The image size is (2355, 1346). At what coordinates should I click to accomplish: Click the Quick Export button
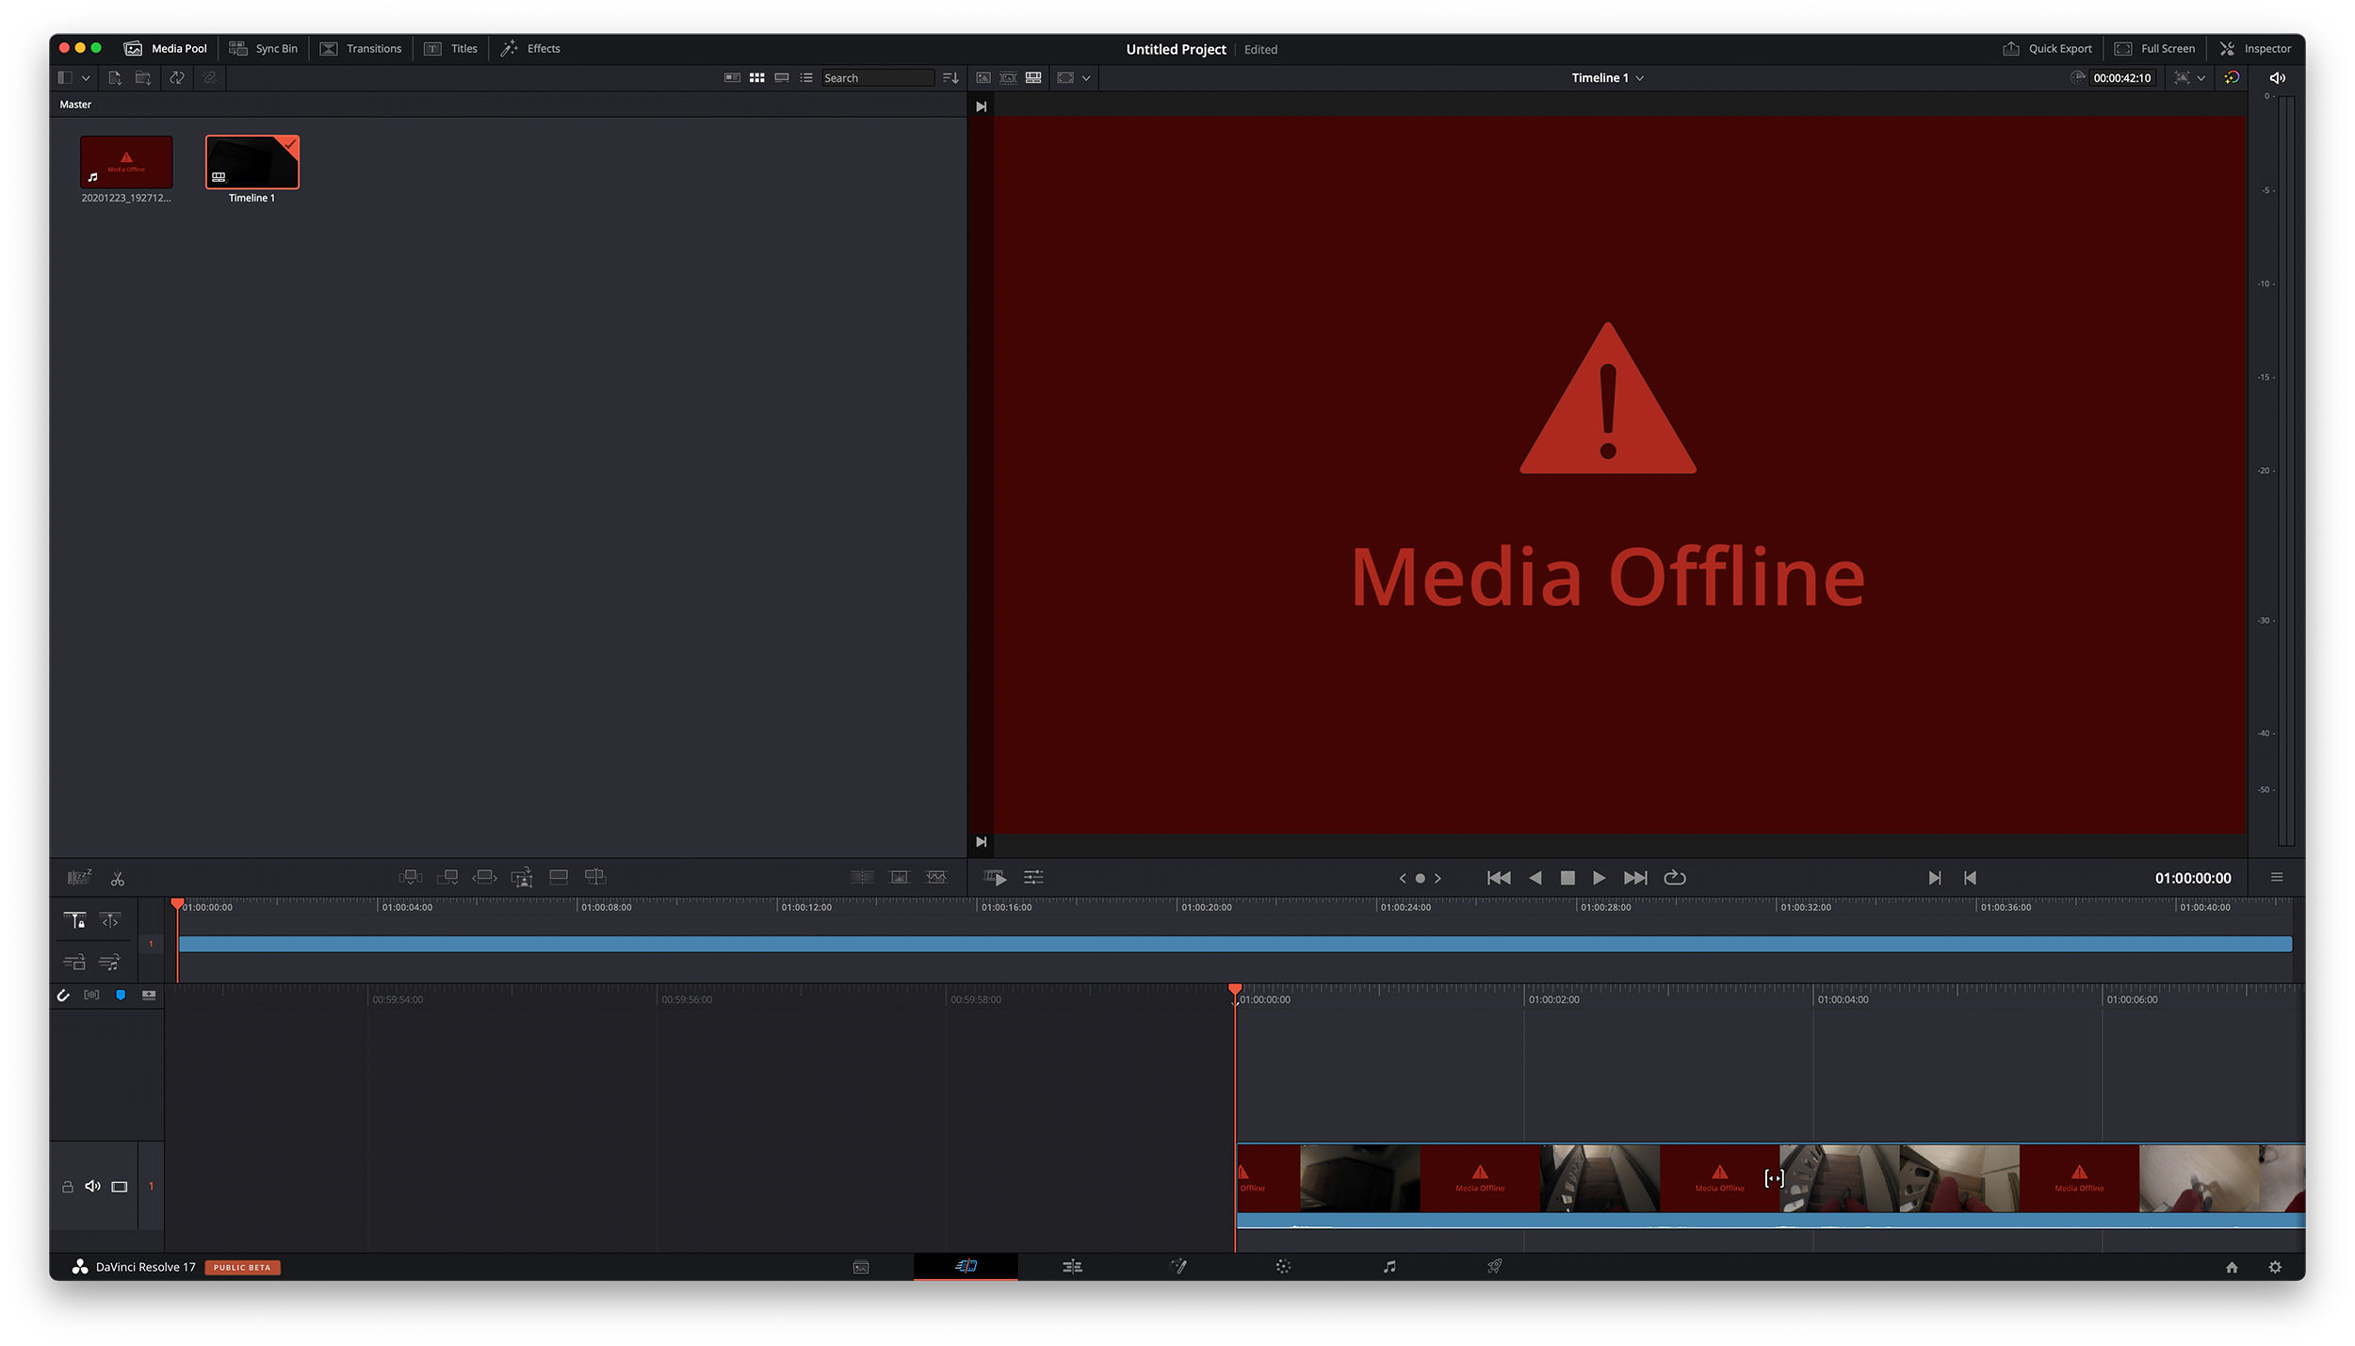point(2047,49)
